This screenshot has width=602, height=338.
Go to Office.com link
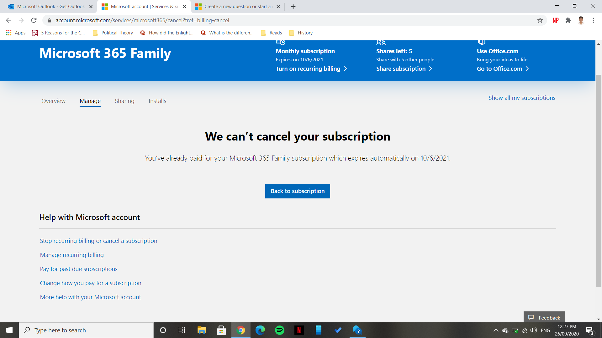[x=503, y=69]
